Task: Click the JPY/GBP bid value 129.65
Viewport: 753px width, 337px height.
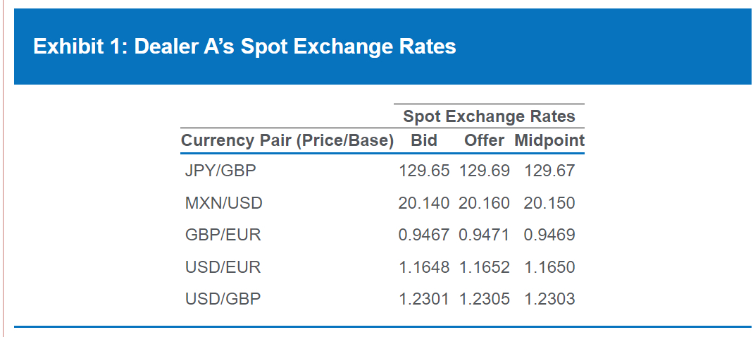Action: 424,171
